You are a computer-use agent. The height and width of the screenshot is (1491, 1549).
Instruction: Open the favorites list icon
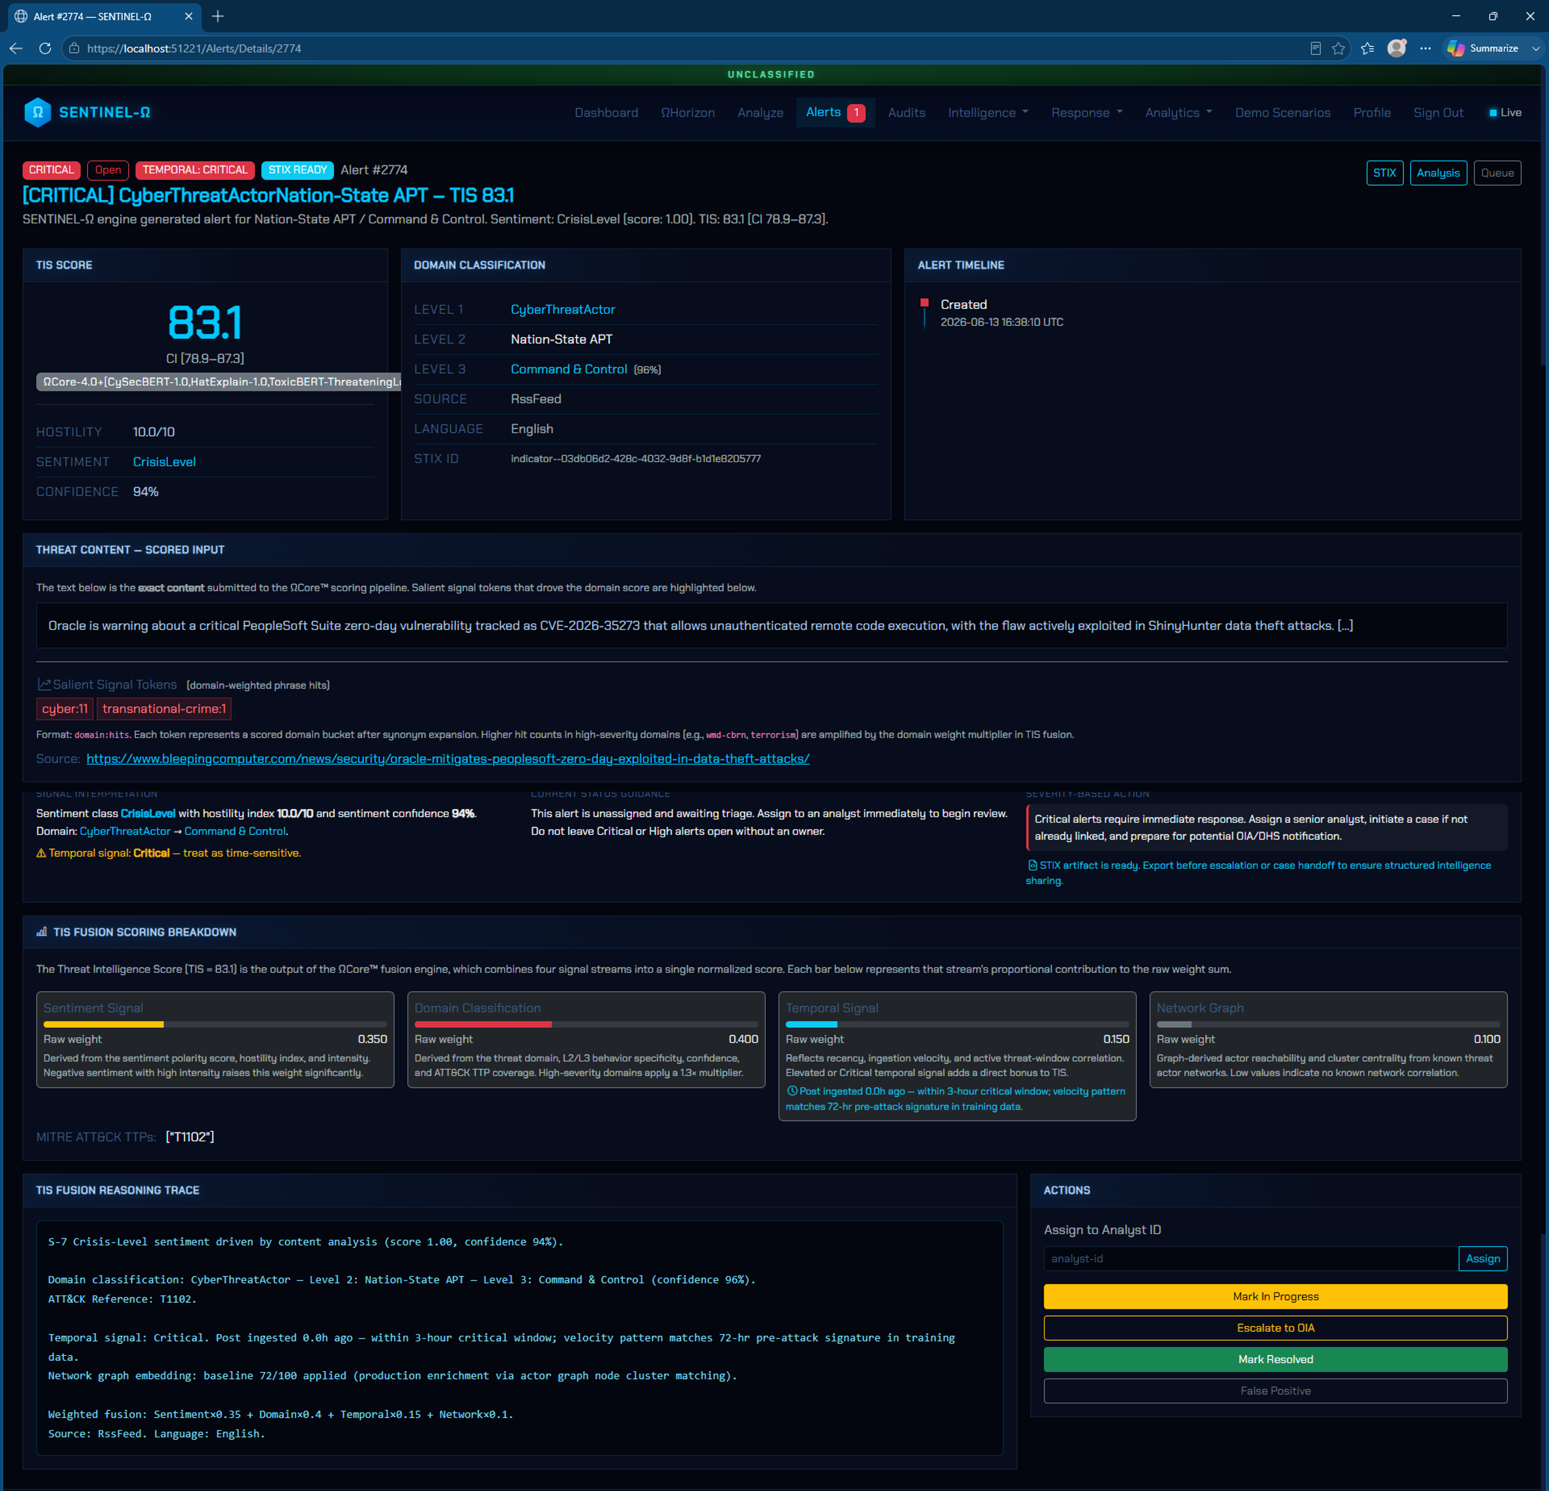click(x=1367, y=48)
